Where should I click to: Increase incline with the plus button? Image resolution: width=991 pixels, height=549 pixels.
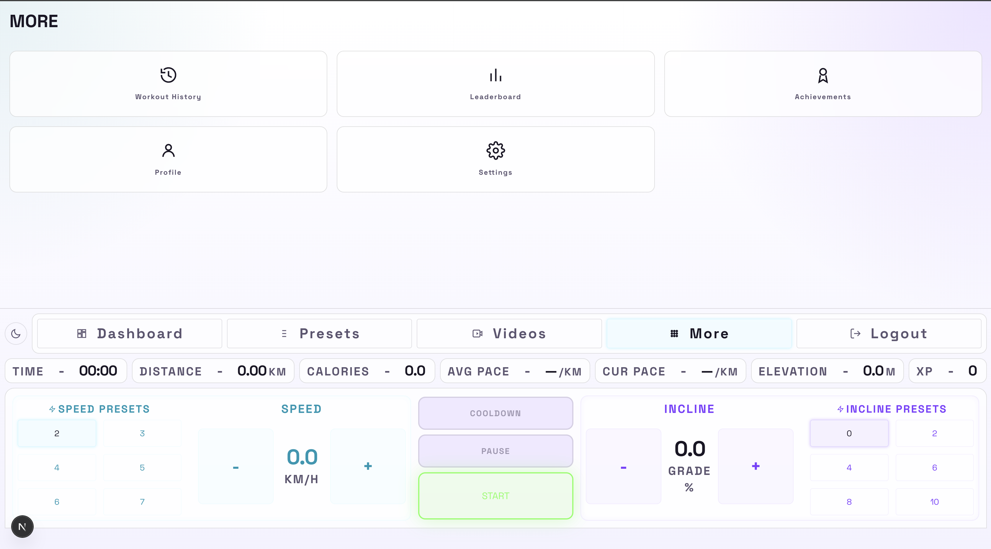(x=755, y=466)
